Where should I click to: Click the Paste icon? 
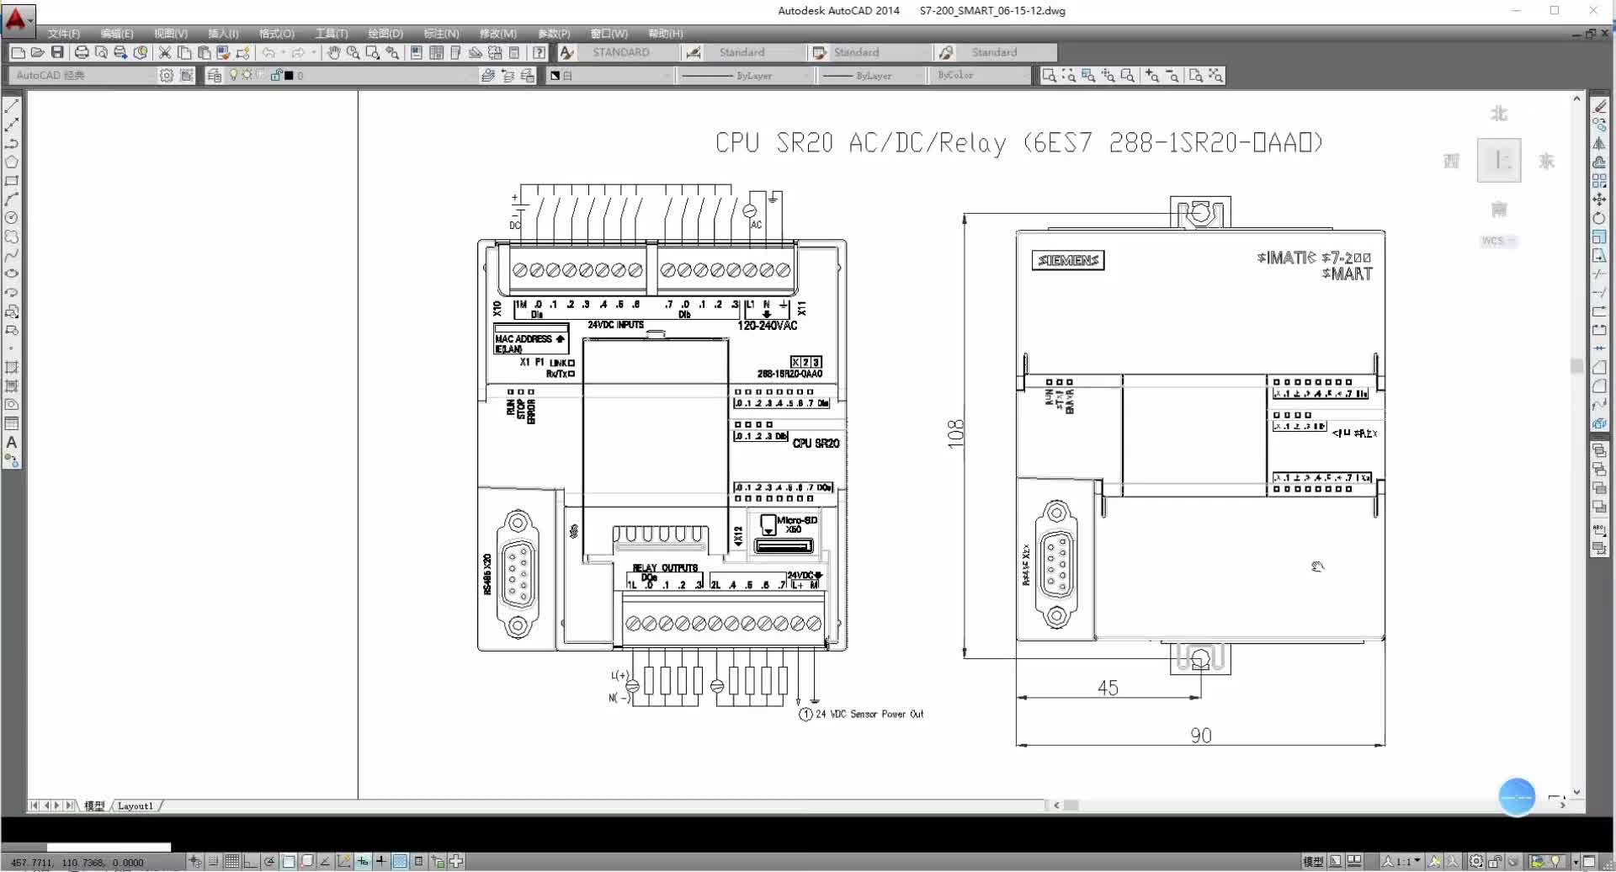click(x=204, y=52)
